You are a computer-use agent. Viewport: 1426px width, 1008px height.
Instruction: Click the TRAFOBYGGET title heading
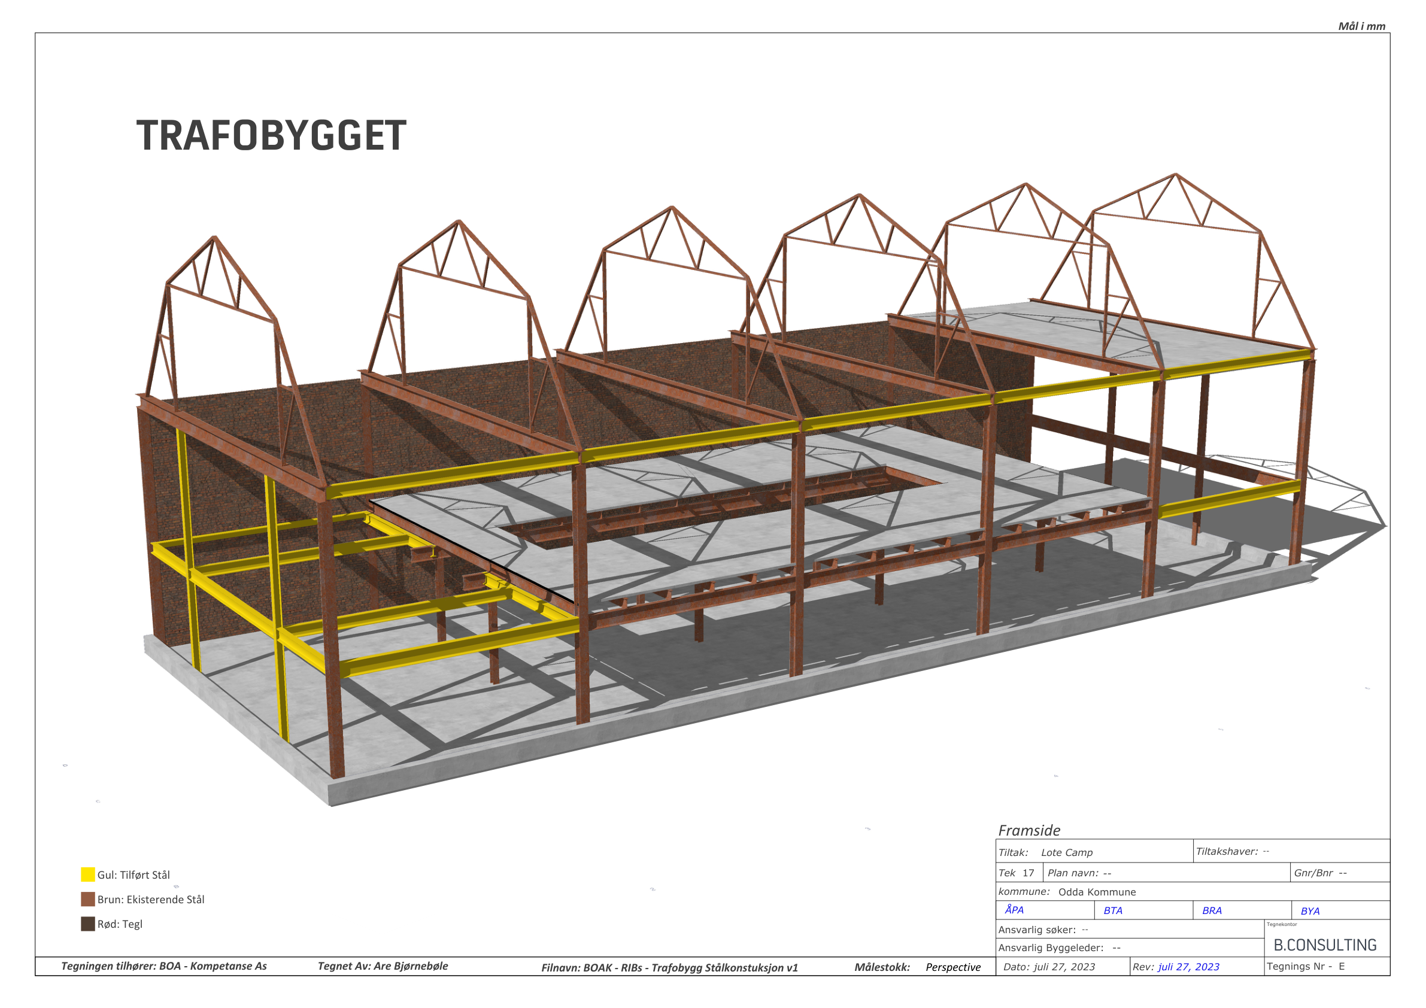[271, 136]
